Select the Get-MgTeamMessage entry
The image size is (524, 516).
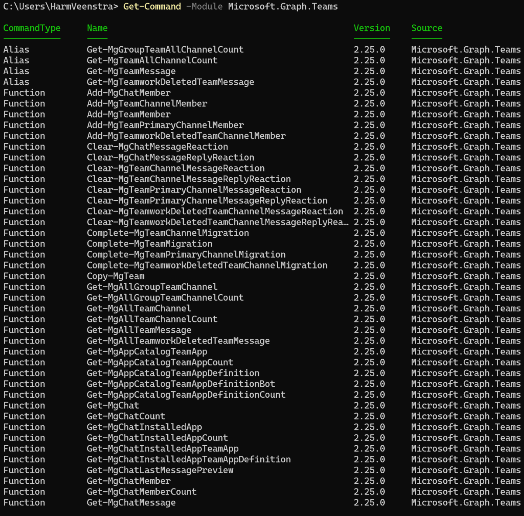click(131, 71)
